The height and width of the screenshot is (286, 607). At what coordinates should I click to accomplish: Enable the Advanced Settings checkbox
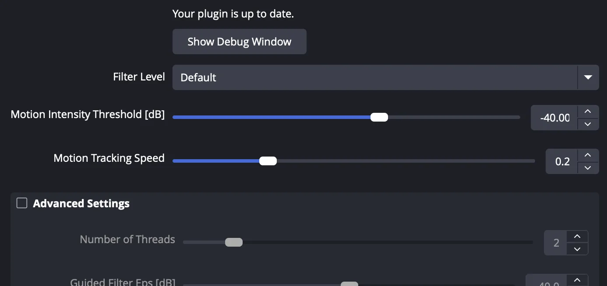(21, 203)
